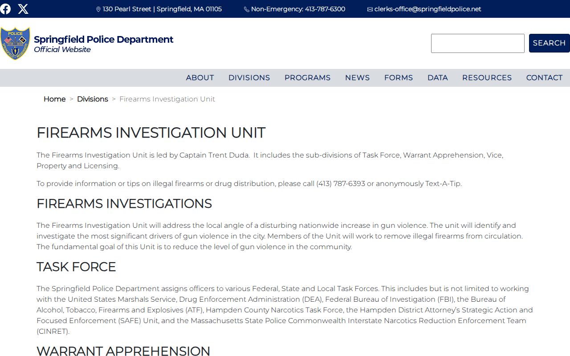Open the NEWS menu item
Image resolution: width=570 pixels, height=356 pixels.
pos(357,77)
